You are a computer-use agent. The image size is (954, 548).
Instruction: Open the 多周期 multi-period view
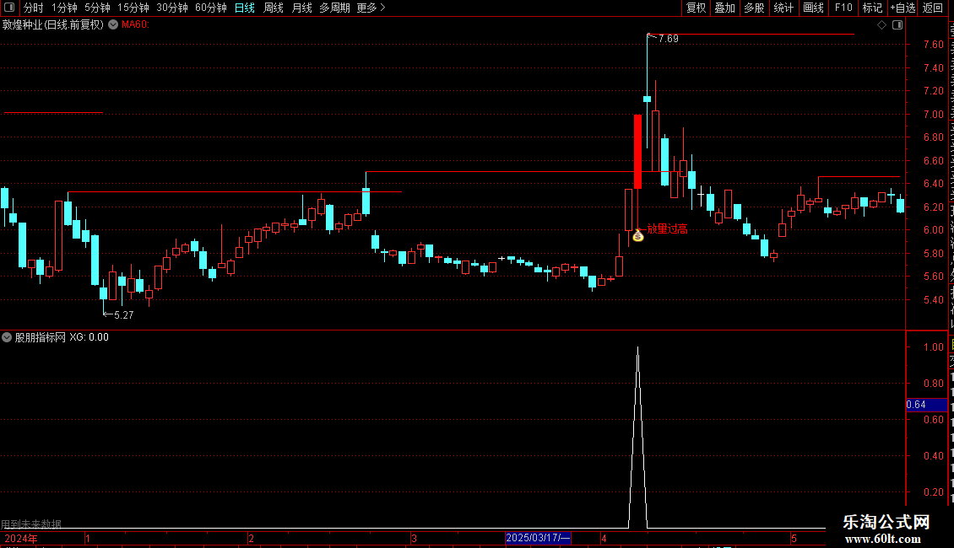click(x=334, y=8)
